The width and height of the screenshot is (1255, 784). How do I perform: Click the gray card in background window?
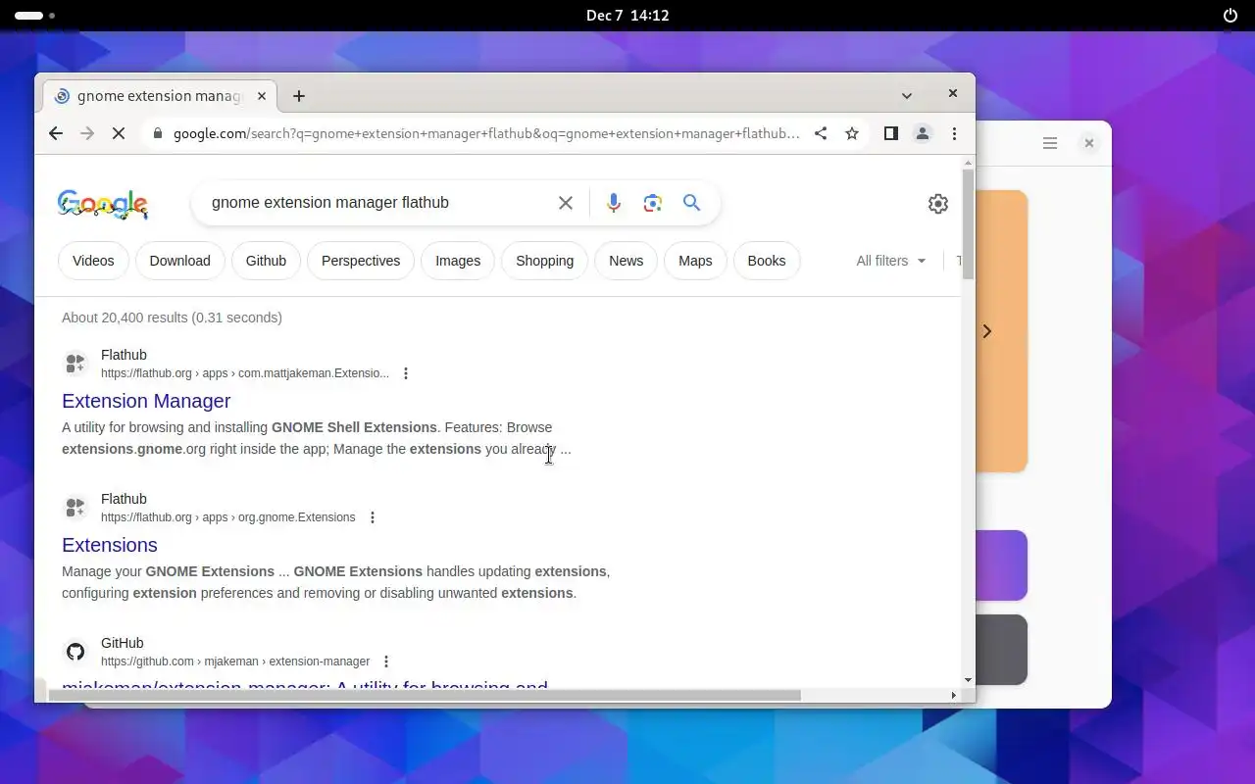coord(1001,650)
